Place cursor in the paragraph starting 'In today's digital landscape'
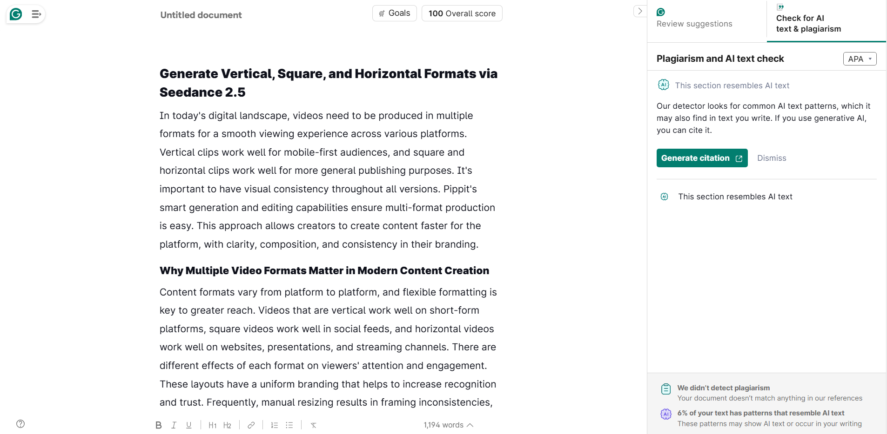 [328, 180]
